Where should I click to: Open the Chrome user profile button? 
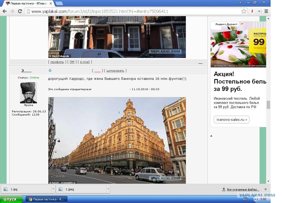tap(240, 2)
